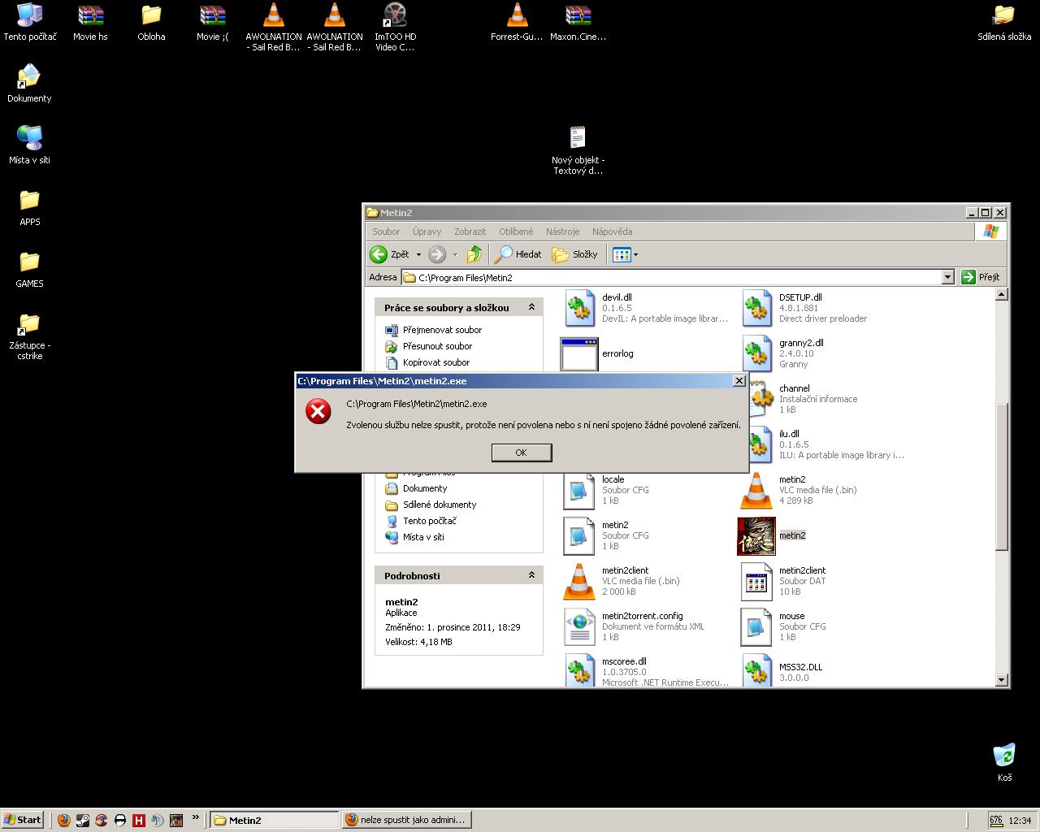Toggle the Složky folders pane

pyautogui.click(x=574, y=254)
